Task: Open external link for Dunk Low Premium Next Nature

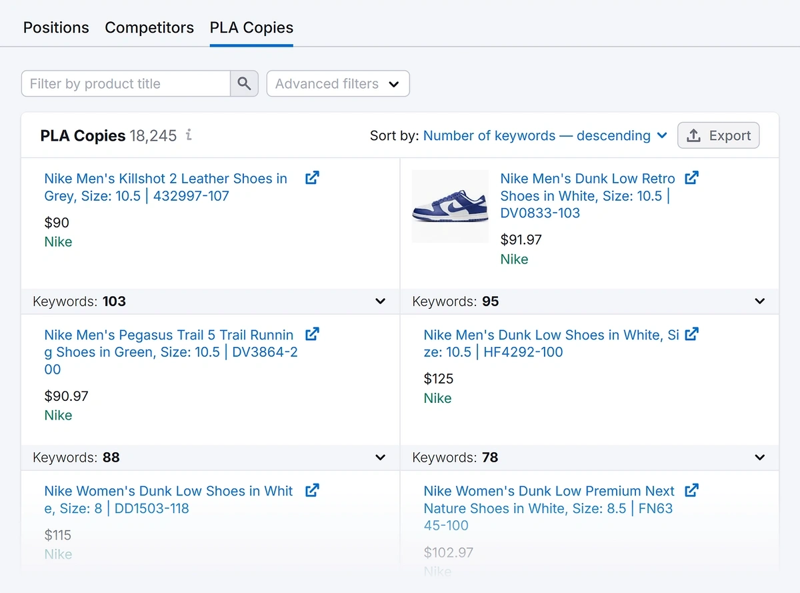Action: click(692, 490)
